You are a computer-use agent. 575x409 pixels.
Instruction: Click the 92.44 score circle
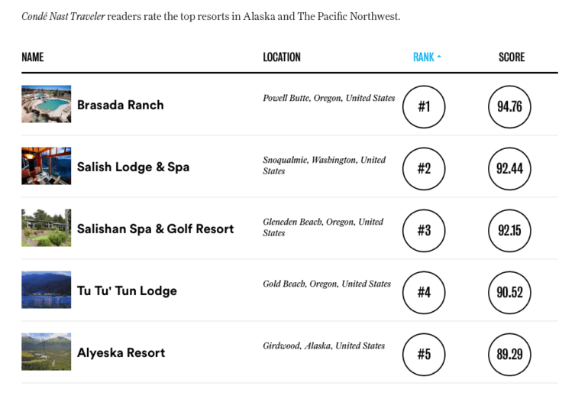[x=509, y=168]
